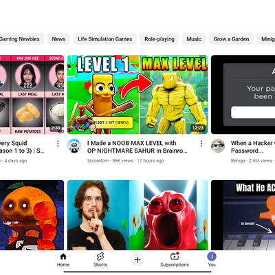Click the 12:28 duration badge

pos(198,128)
